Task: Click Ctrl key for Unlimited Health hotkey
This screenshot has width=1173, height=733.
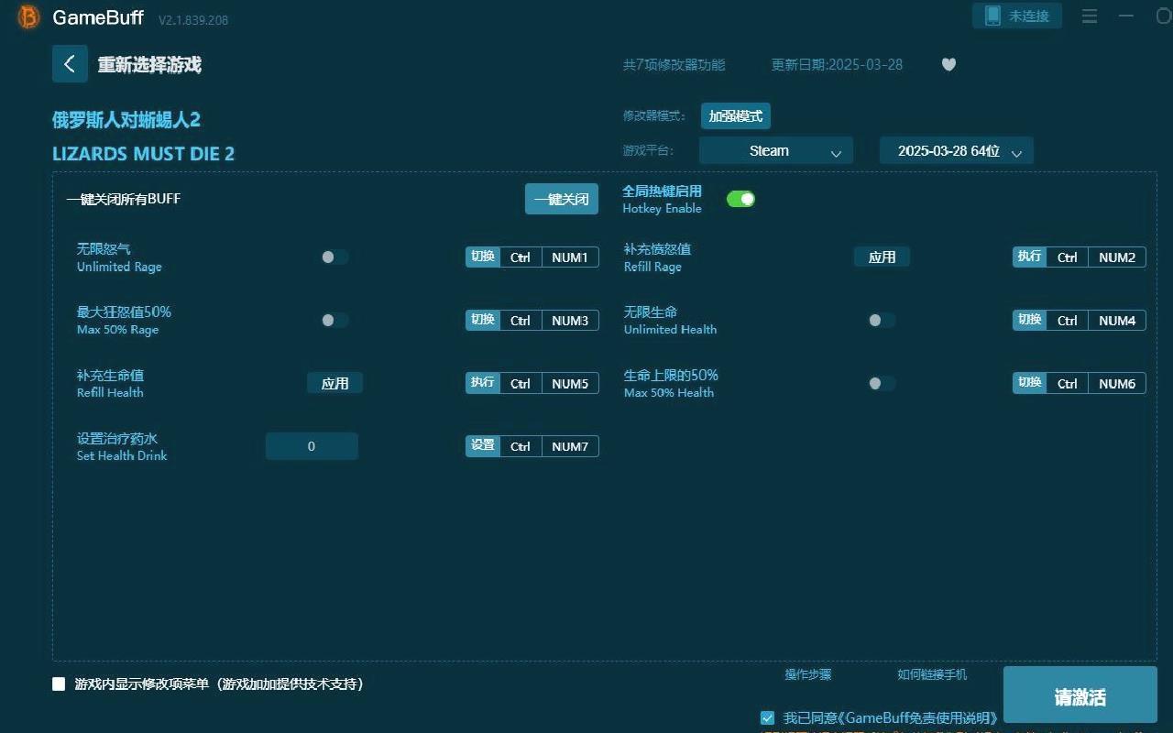Action: coord(1068,321)
